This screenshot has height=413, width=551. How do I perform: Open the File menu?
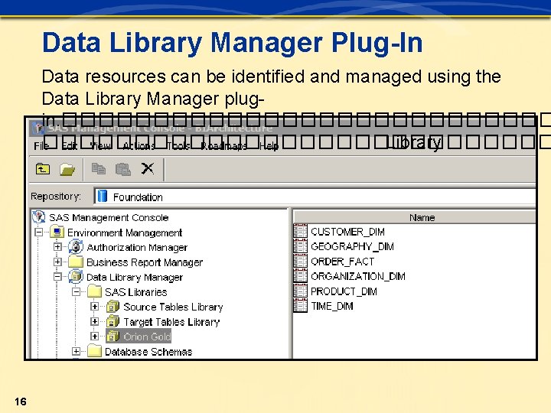(41, 145)
